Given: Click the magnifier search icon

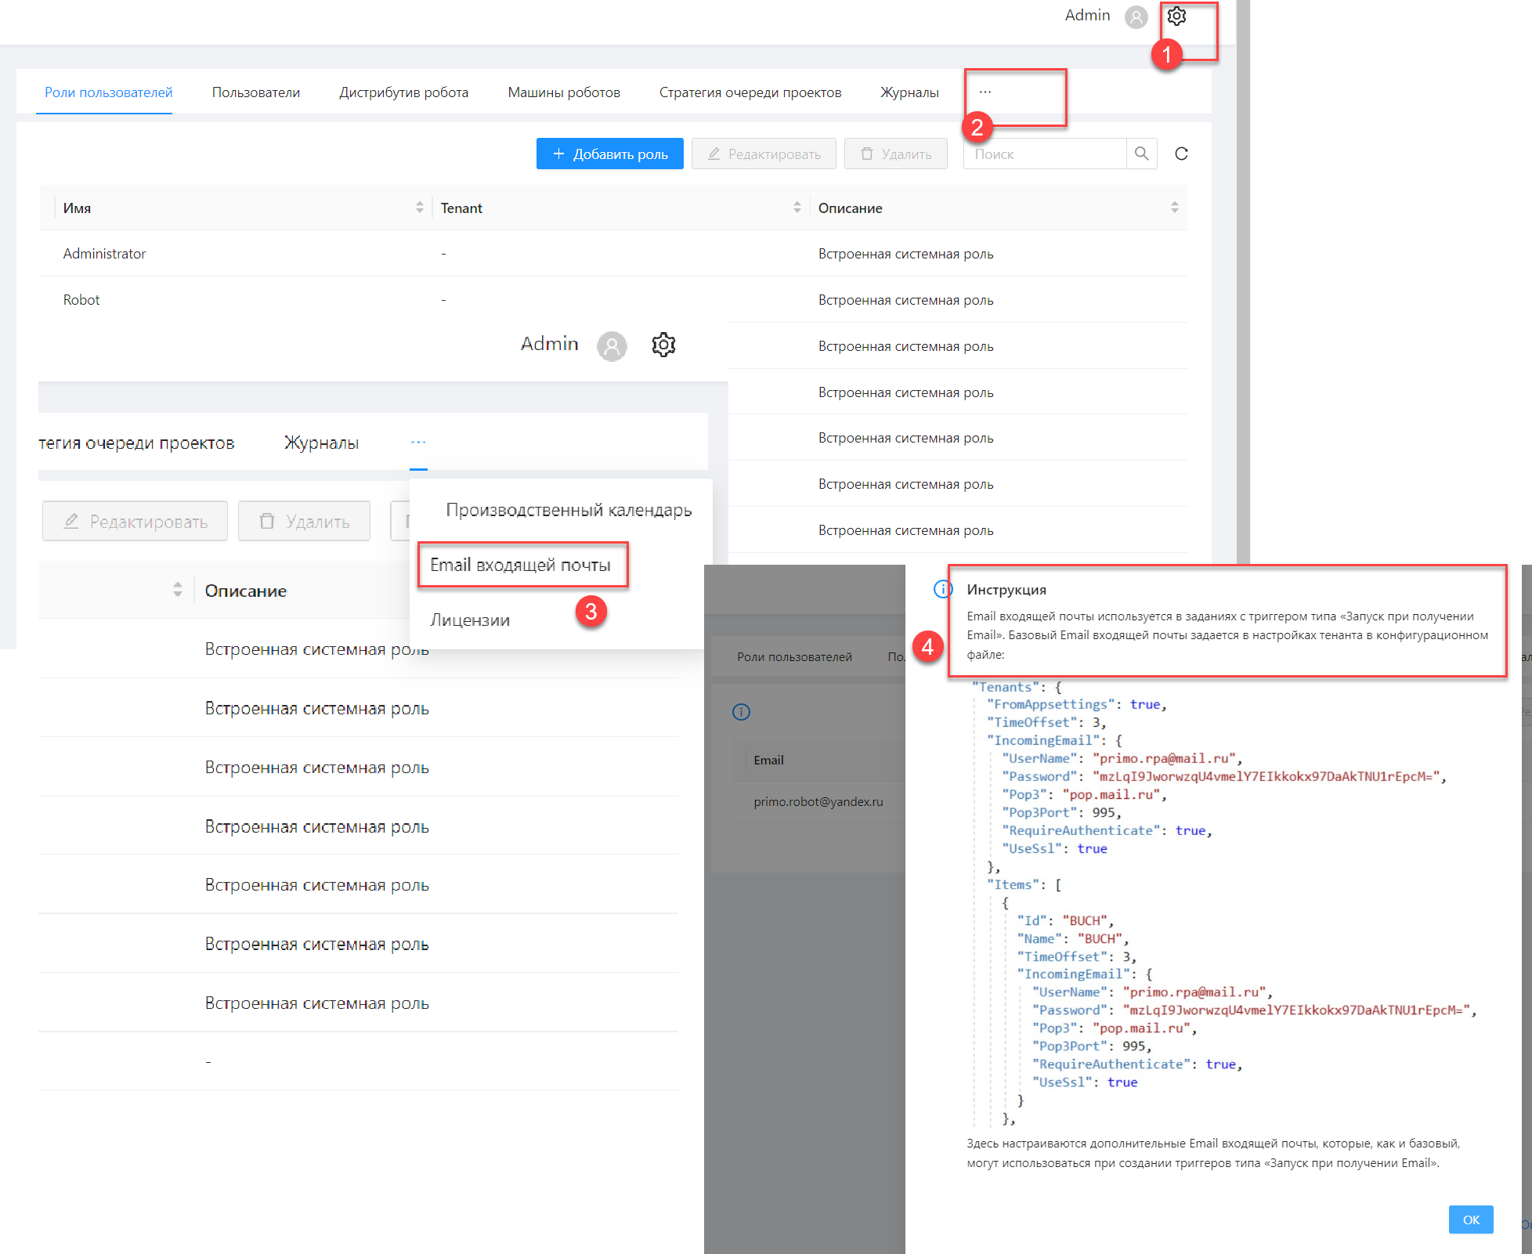Looking at the screenshot, I should click(1142, 154).
